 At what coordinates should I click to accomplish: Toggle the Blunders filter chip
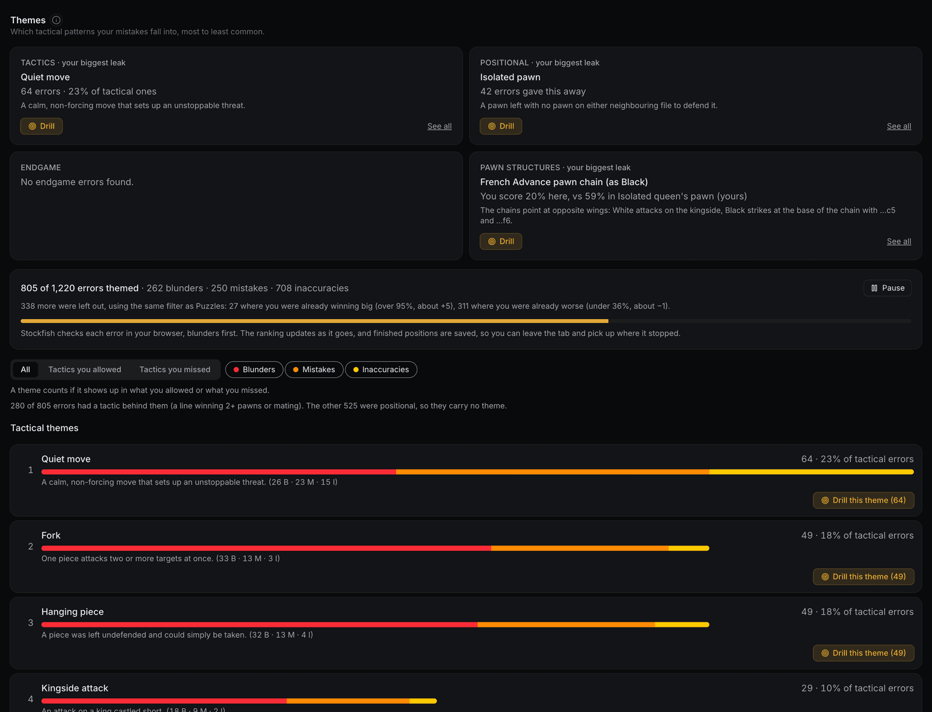pyautogui.click(x=255, y=370)
